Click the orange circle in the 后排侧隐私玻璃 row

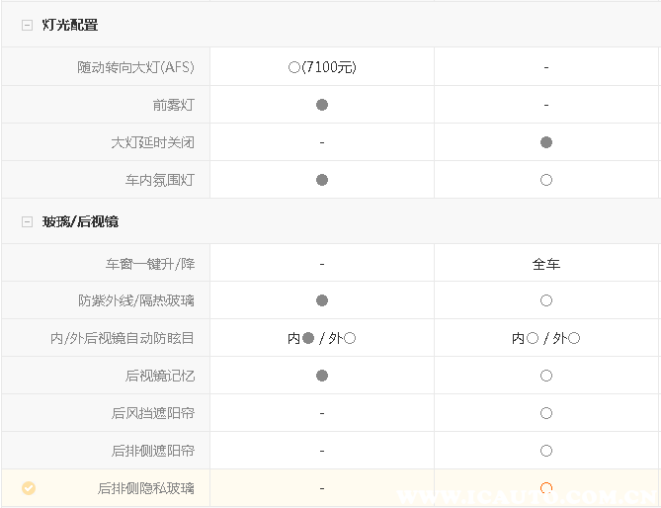pos(546,487)
